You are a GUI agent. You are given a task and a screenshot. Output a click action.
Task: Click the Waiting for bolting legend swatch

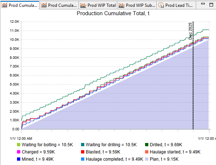pyautogui.click(x=18, y=145)
